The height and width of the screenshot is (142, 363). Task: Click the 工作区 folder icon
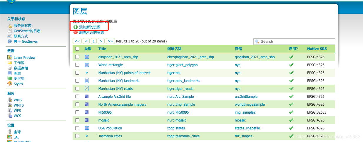click(x=10, y=63)
